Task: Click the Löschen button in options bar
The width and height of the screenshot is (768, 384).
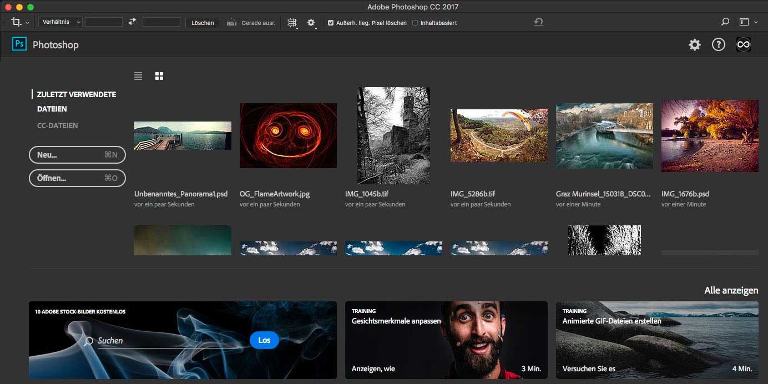Action: pos(203,23)
